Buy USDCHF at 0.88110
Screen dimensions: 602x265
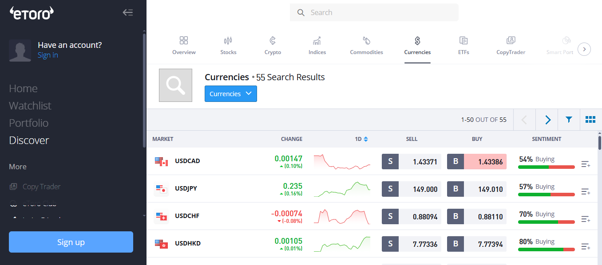coord(477,217)
